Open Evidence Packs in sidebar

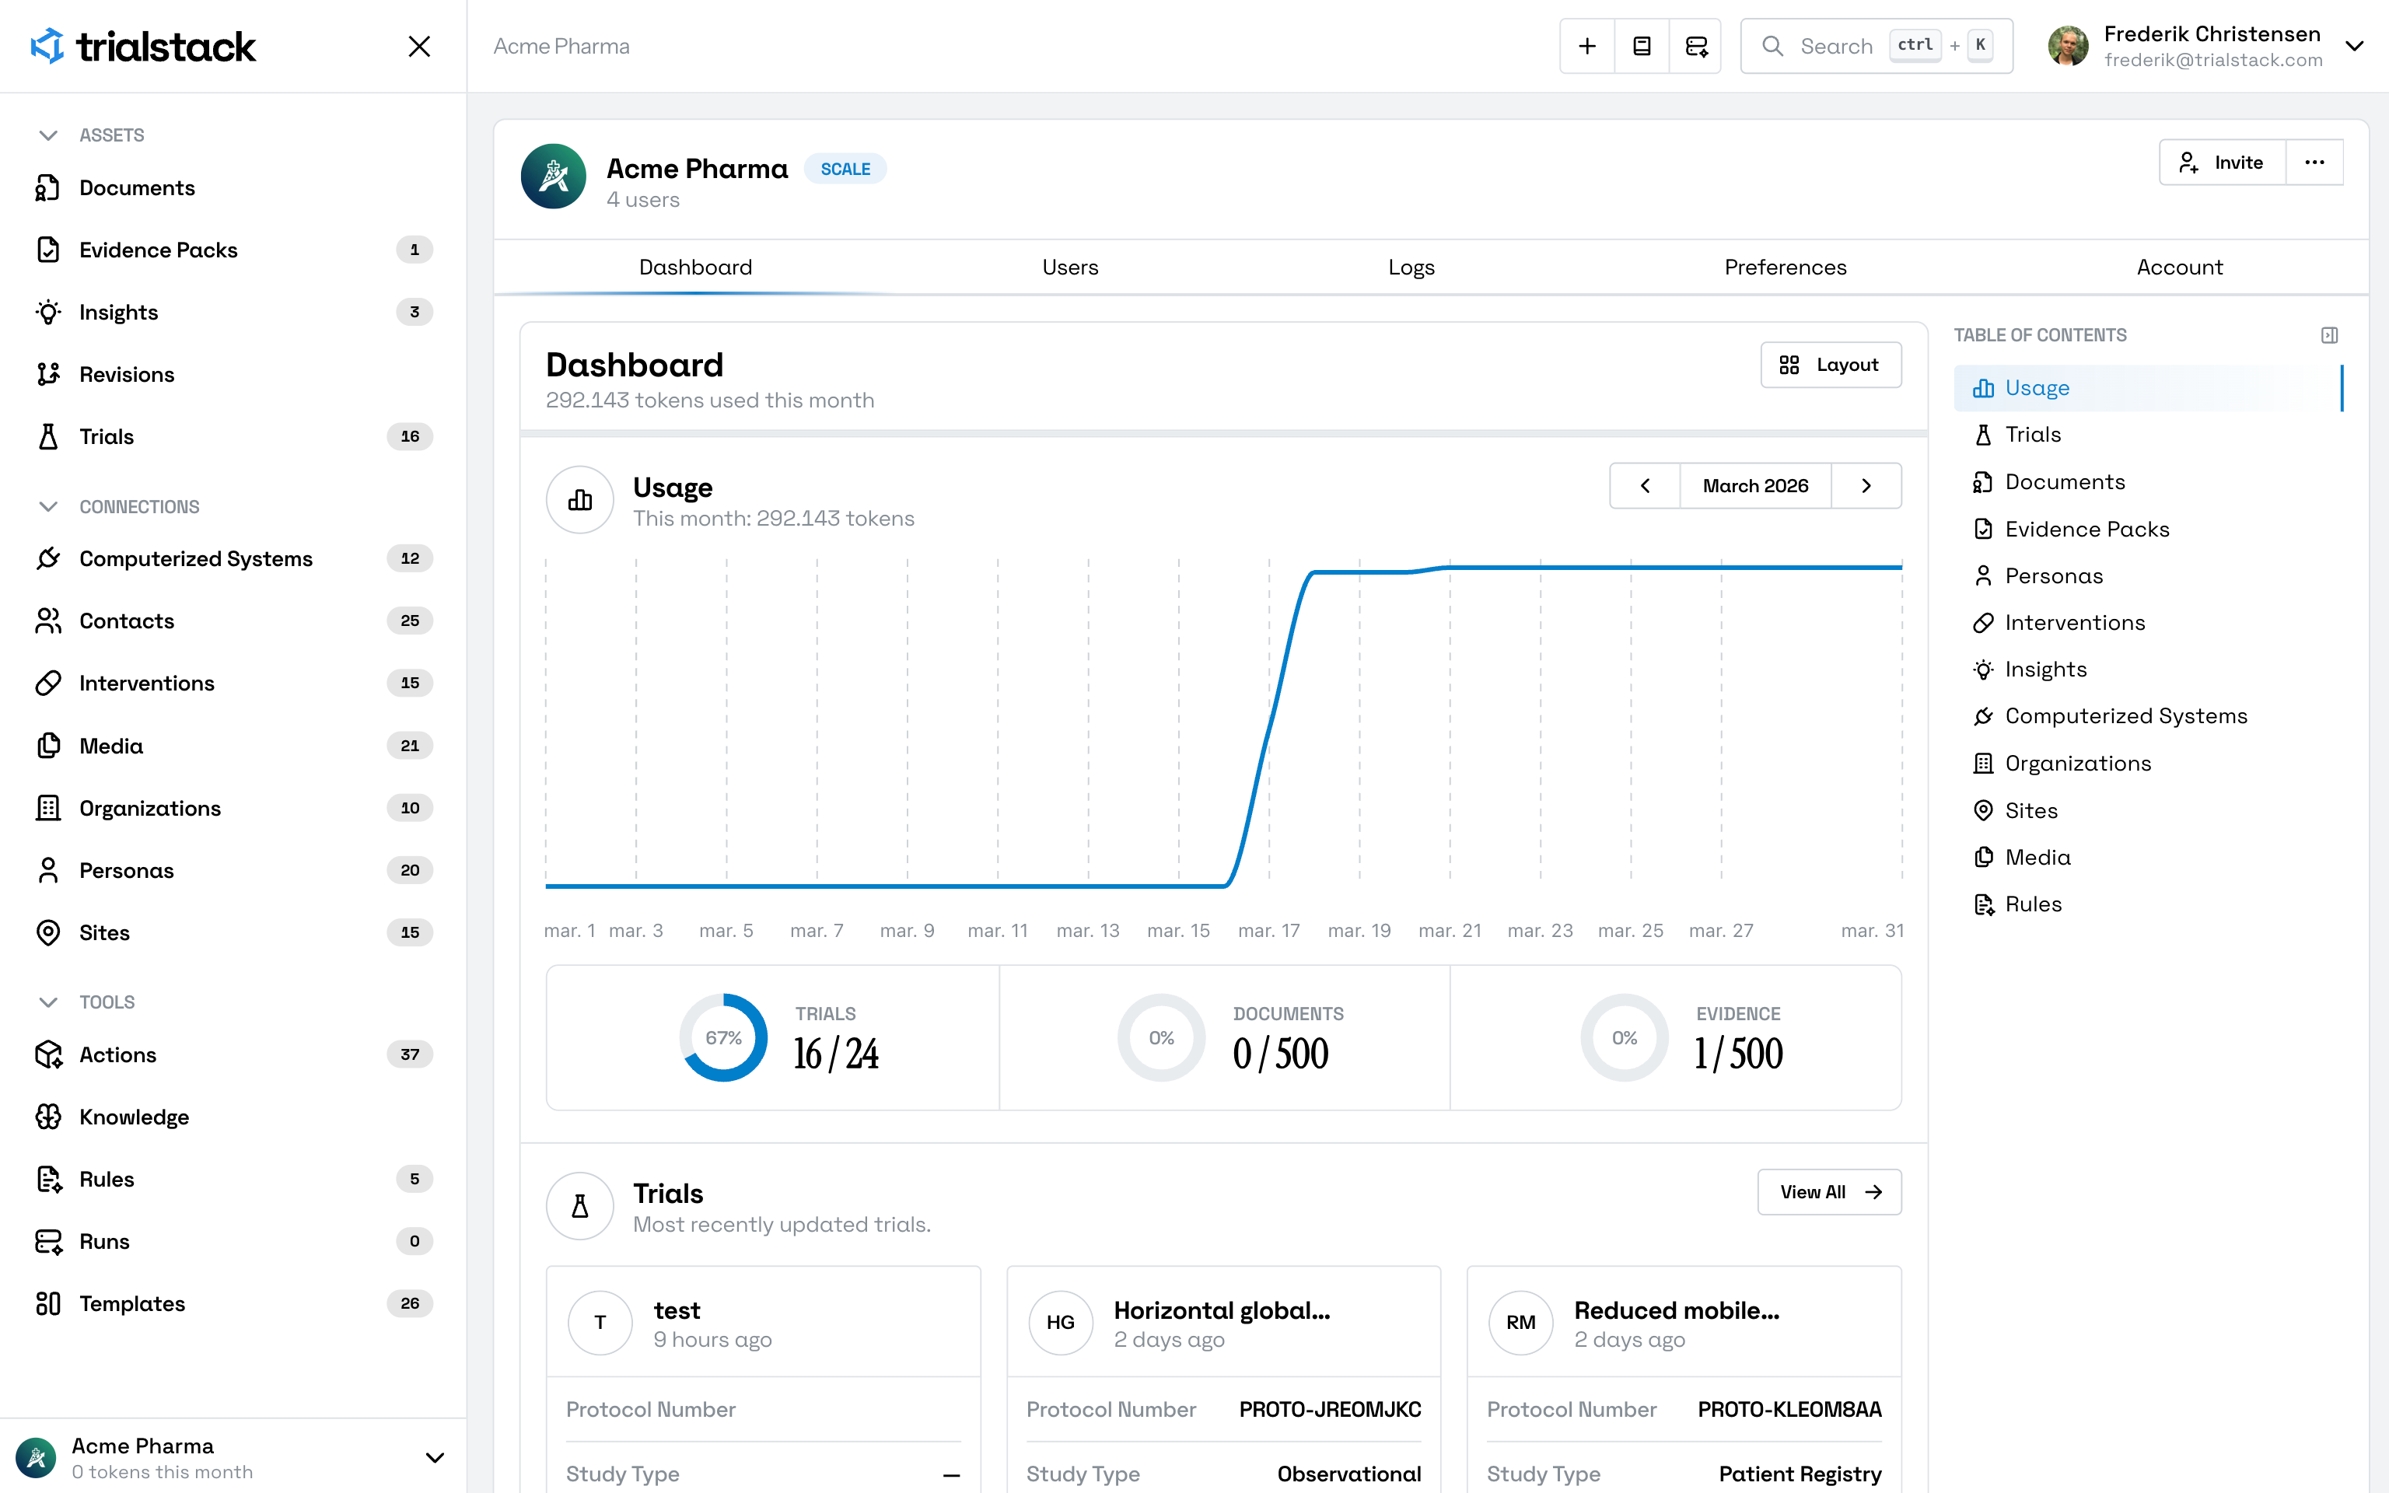click(233, 250)
